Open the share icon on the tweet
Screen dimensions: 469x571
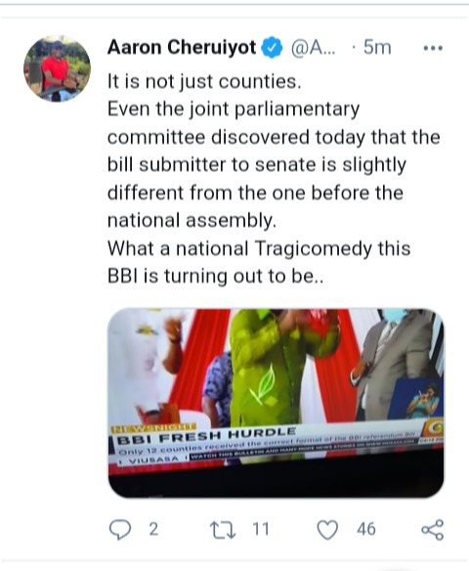coord(432,530)
